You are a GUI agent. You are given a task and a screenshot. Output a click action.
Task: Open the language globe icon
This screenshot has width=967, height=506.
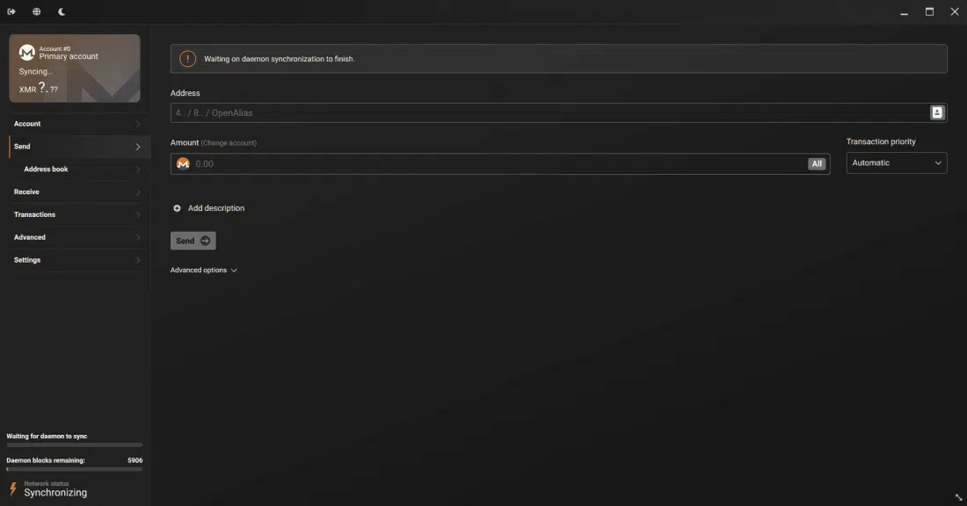click(x=36, y=12)
